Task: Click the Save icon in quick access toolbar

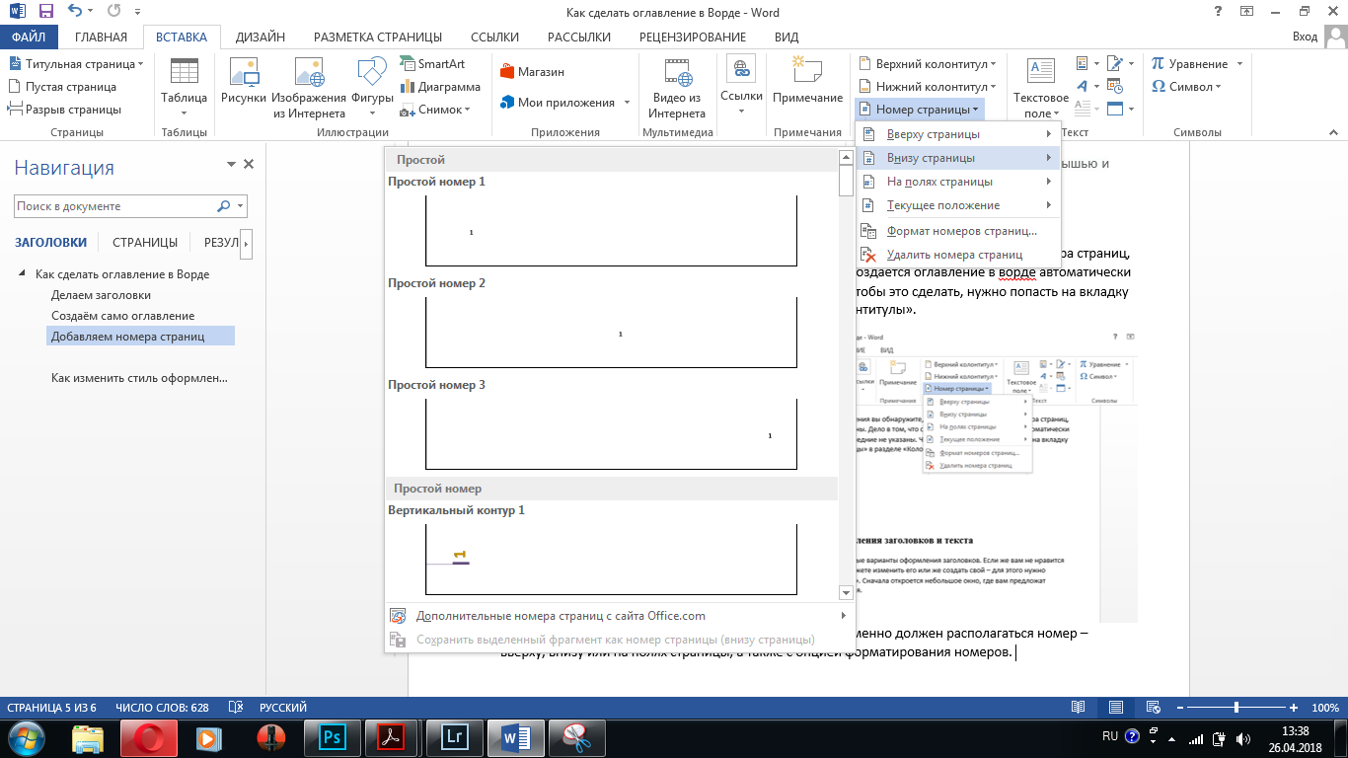Action: [45, 13]
